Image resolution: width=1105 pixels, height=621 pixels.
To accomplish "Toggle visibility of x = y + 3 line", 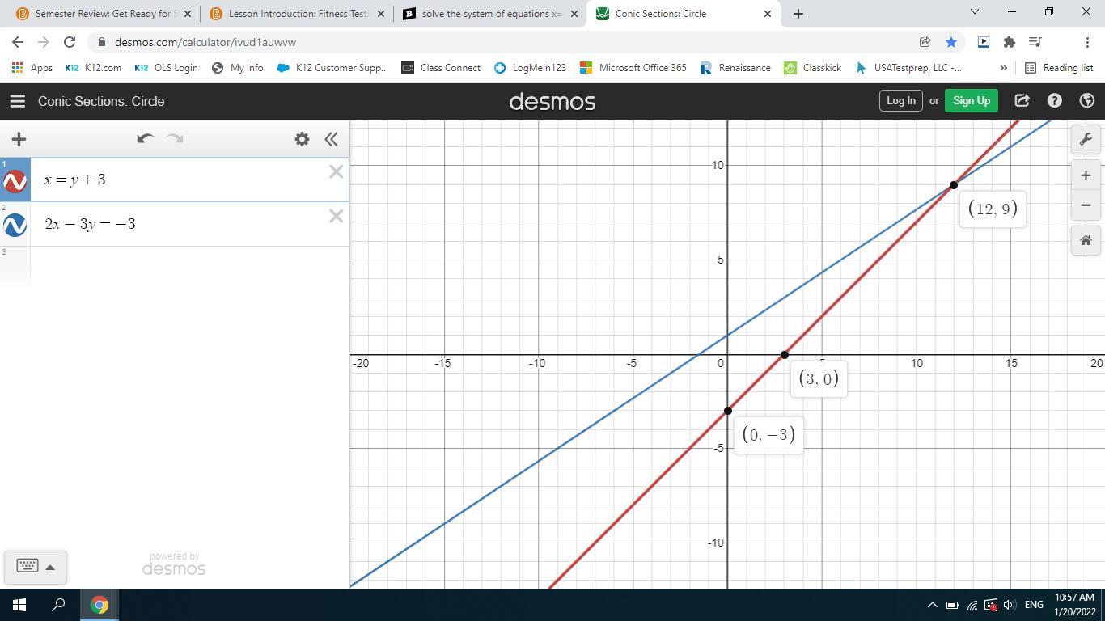I will coord(15,181).
